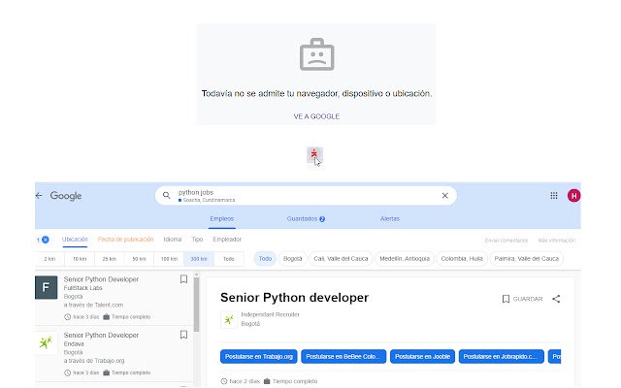Switch to the Guardados tab

coord(306,219)
